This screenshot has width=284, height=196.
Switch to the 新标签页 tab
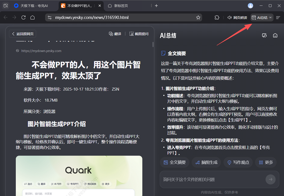(121, 6)
